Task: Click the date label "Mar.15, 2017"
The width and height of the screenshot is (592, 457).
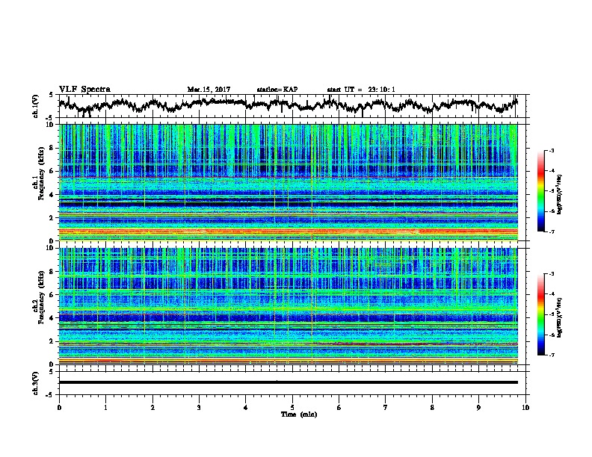Action: pyautogui.click(x=209, y=90)
